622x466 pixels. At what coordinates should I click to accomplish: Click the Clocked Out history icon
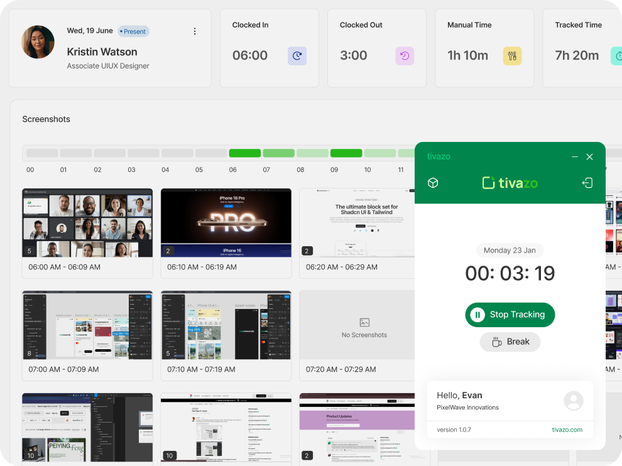[x=405, y=56]
